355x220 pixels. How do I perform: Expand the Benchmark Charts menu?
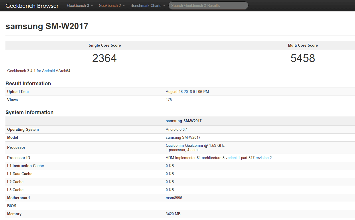pyautogui.click(x=148, y=6)
